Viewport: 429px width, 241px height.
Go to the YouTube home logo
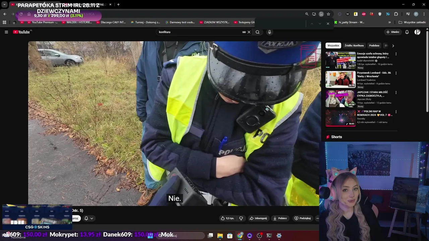22,32
